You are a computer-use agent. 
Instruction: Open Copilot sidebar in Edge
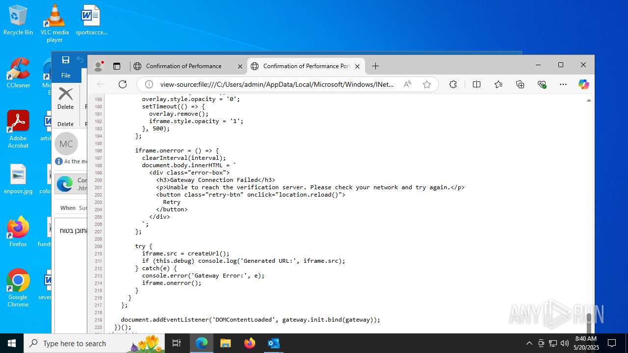click(583, 84)
